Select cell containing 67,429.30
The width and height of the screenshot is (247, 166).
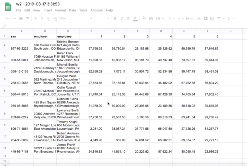point(161,91)
